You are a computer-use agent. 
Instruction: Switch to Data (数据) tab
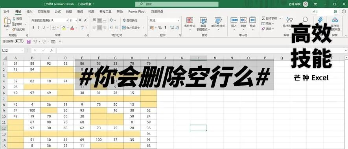point(69,11)
